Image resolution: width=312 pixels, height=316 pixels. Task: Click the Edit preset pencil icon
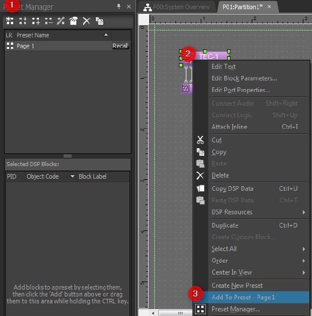click(61, 21)
